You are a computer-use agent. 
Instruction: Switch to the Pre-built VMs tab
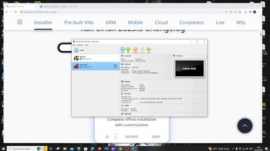(x=79, y=22)
